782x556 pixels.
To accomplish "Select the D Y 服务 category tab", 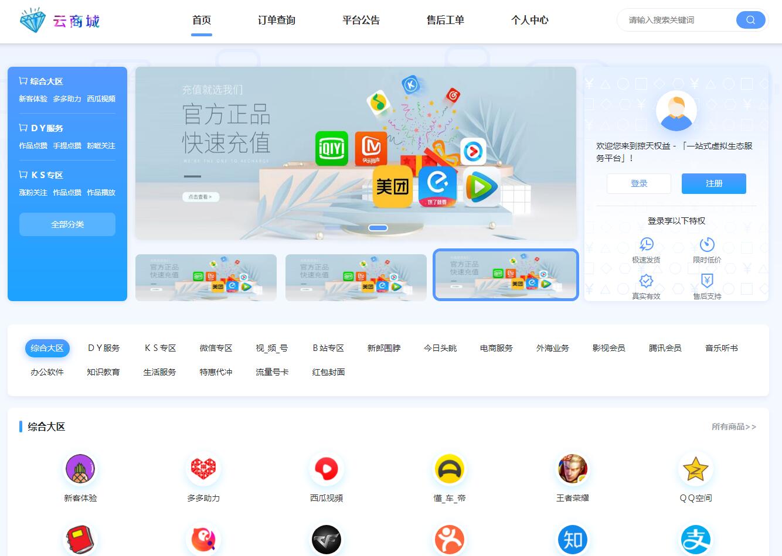I will coord(104,348).
